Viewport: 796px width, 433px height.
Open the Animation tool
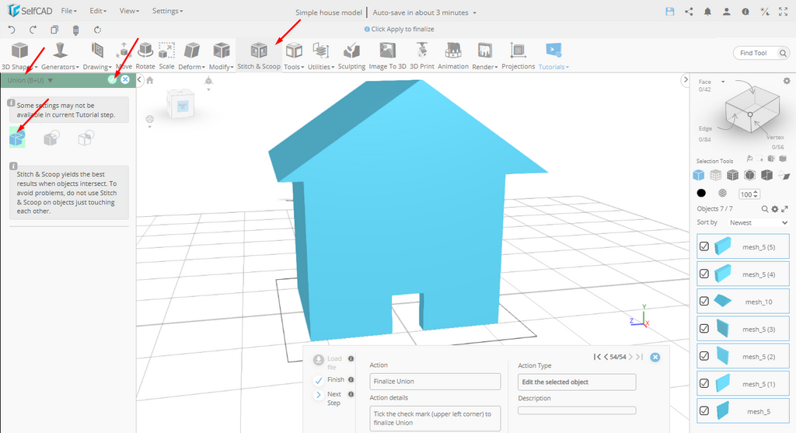click(452, 54)
